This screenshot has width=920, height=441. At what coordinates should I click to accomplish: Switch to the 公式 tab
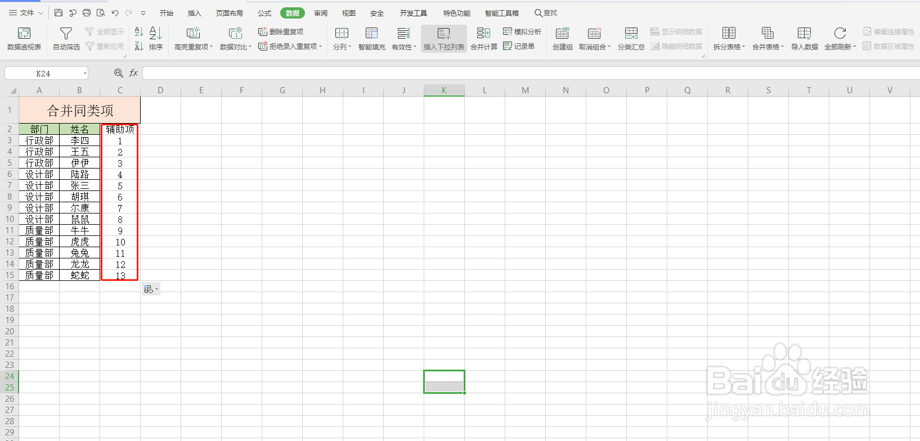[264, 13]
